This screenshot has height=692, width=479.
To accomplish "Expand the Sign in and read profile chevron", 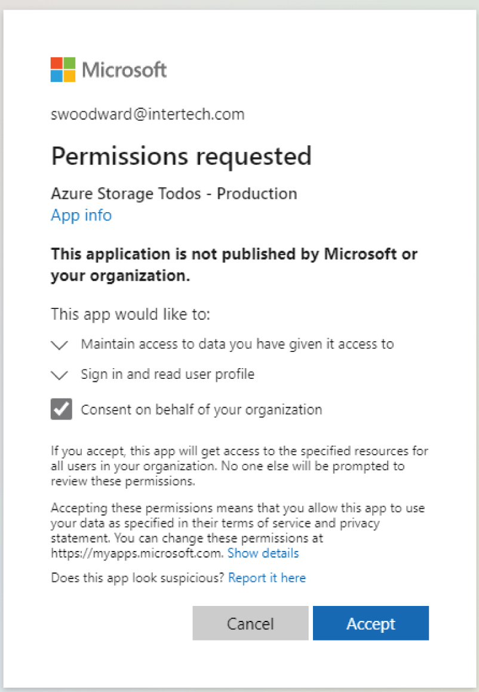I will [x=60, y=375].
